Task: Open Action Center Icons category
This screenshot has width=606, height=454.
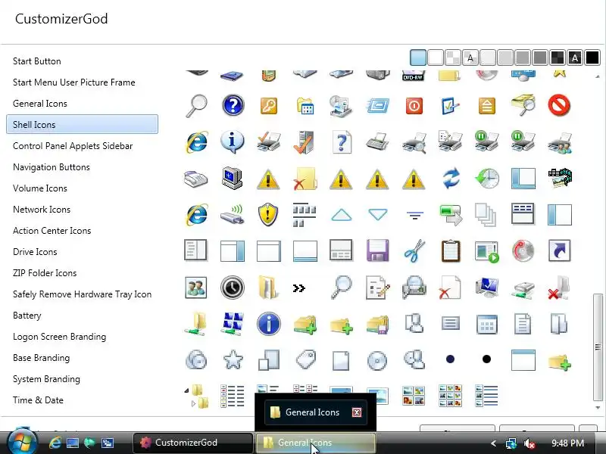Action: (x=52, y=231)
